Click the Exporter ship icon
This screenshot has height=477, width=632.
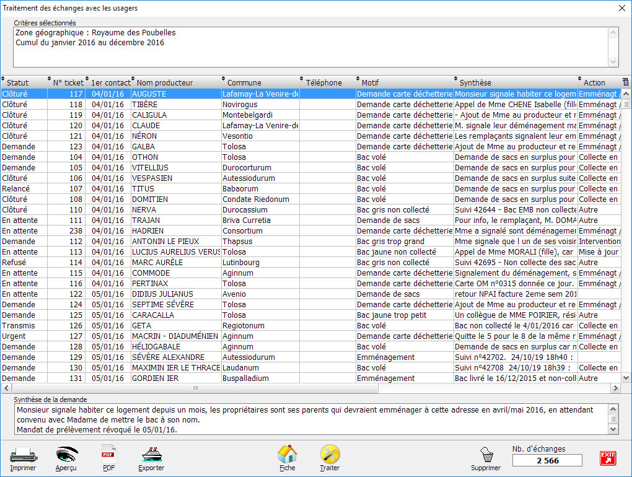pyautogui.click(x=151, y=455)
